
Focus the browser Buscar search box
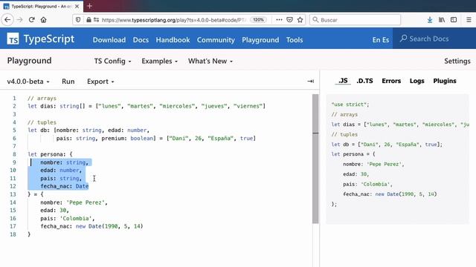[355, 20]
